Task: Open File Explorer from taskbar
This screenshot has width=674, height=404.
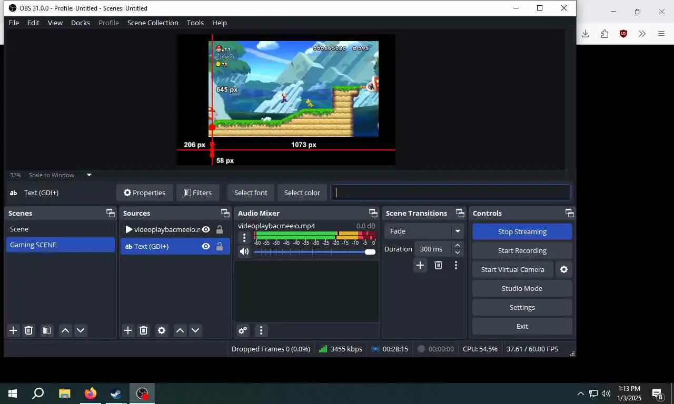Action: [64, 393]
